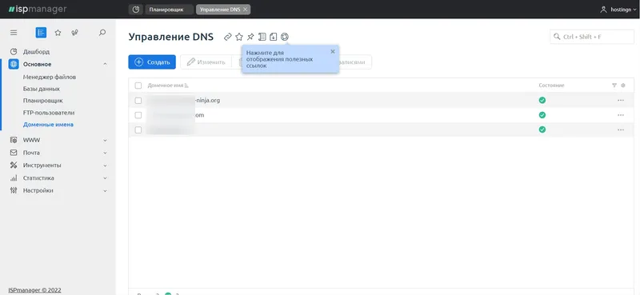
Task: Tick the select-all header checkbox
Action: [x=138, y=86]
